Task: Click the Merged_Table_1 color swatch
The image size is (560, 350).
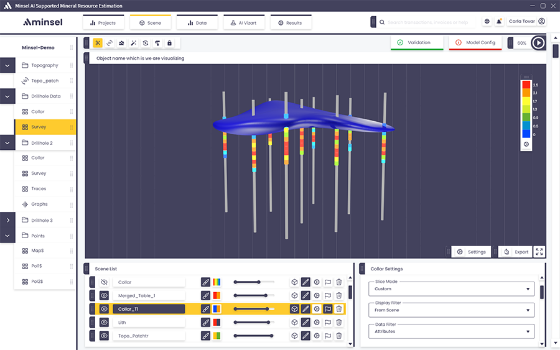Action: pos(217,296)
